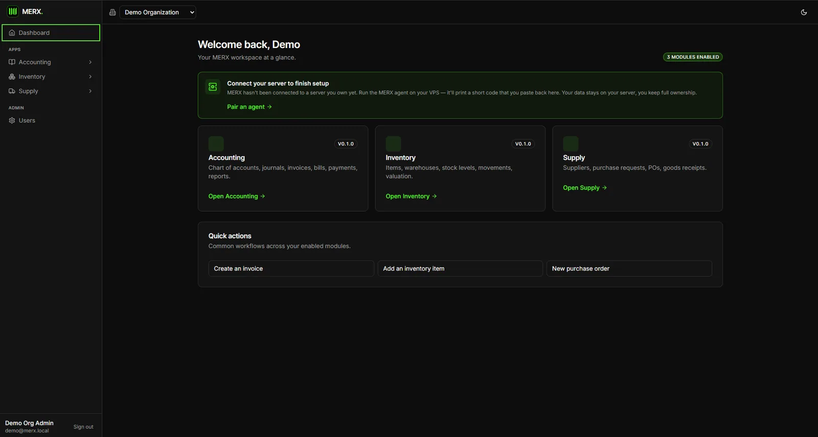
Task: Click Your MERX workspace at a glance text
Action: [x=247, y=58]
